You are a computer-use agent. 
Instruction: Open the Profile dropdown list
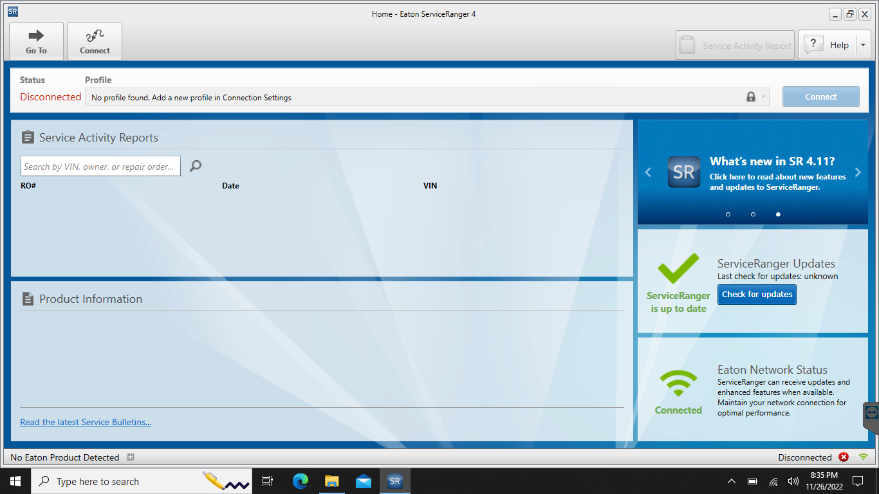(764, 97)
